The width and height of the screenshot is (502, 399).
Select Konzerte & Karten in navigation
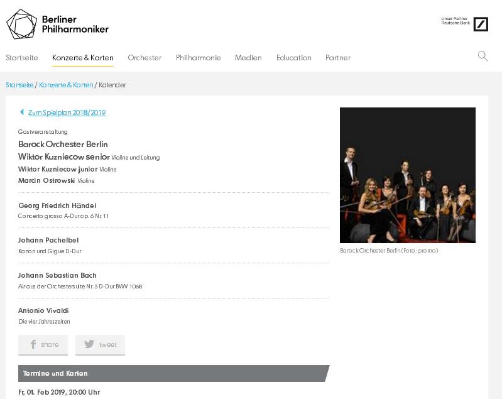click(82, 58)
